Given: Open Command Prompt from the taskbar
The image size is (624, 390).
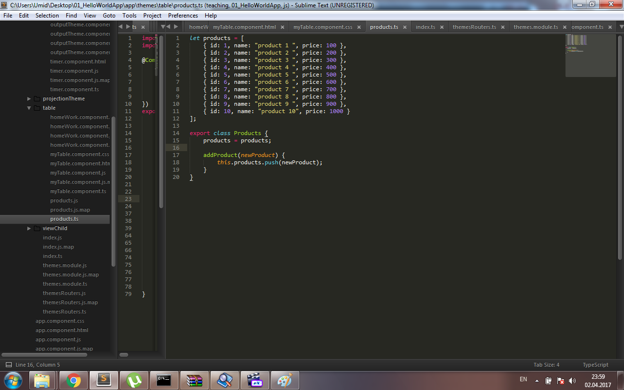Looking at the screenshot, I should (x=163, y=380).
